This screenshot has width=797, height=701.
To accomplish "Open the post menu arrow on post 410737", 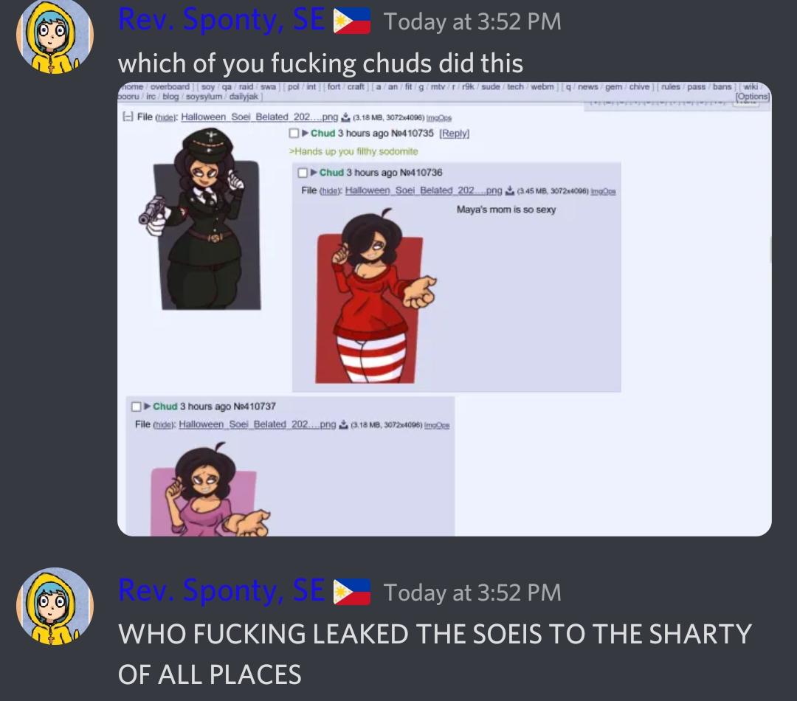I will tap(148, 406).
